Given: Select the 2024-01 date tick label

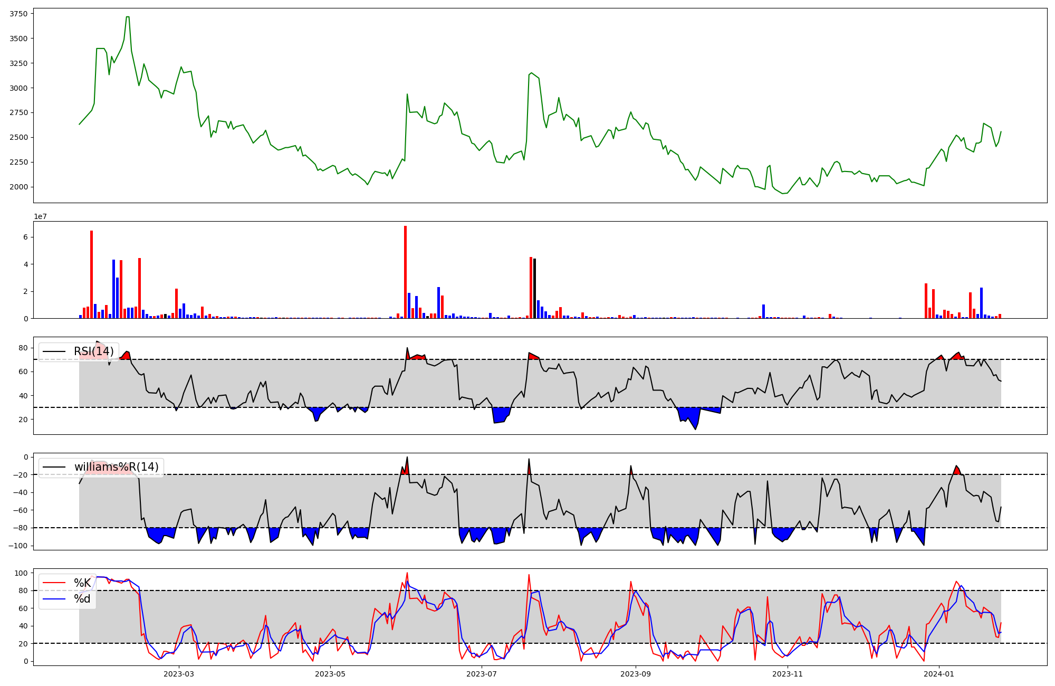Looking at the screenshot, I should click(x=939, y=674).
